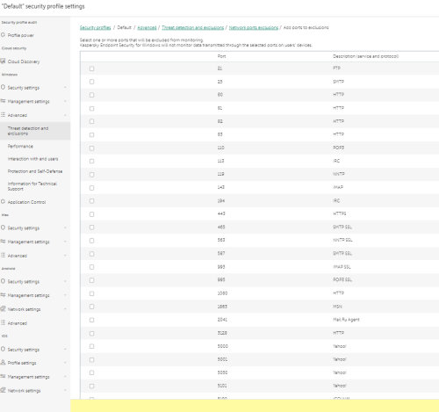Click the Advanced breadcrumb link
The width and height of the screenshot is (439, 412).
click(x=147, y=27)
